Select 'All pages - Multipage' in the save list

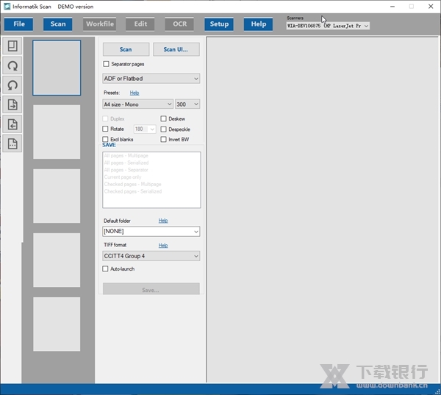pos(126,155)
